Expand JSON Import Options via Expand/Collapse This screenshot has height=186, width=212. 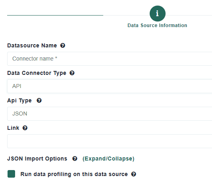point(108,159)
